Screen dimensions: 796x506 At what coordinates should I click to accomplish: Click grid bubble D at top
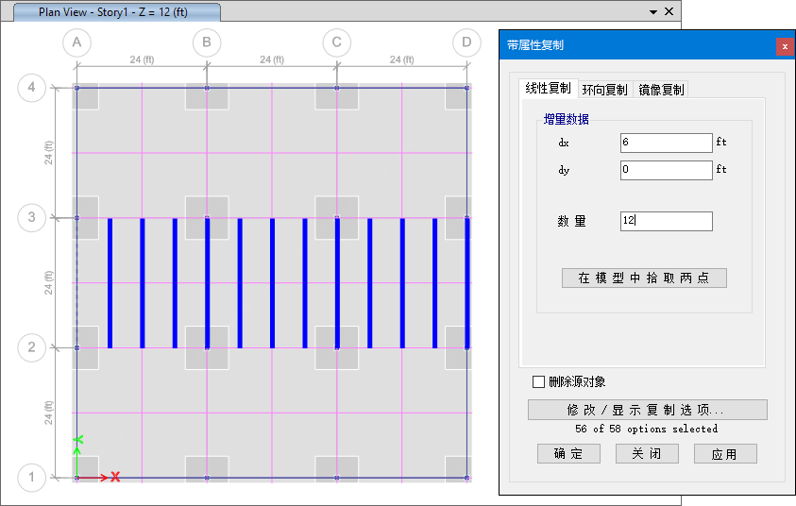click(x=466, y=42)
